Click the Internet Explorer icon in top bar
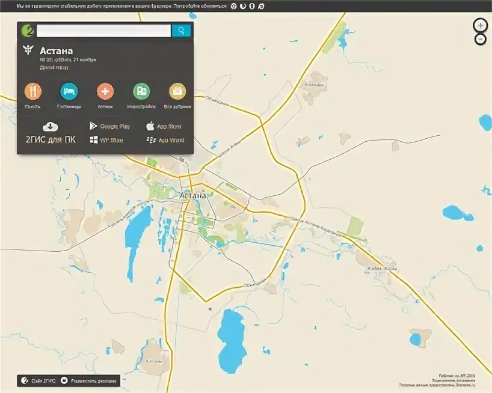This screenshot has width=492, height=393. 261,6
